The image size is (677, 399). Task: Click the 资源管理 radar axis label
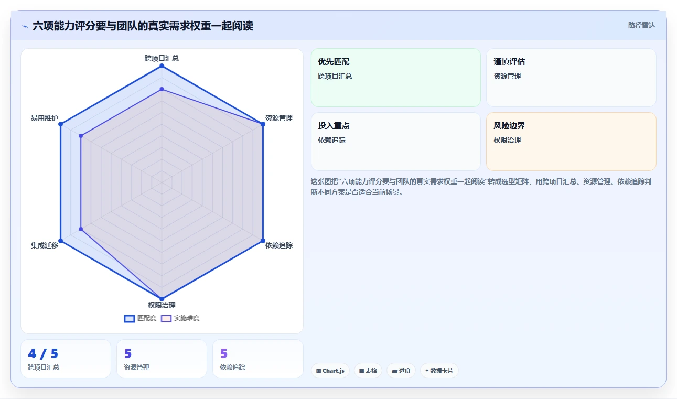point(279,118)
